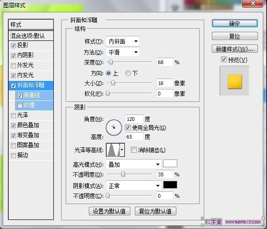
Task: Open 阴影模式 dropdown showing 正常
Action: click(133, 186)
